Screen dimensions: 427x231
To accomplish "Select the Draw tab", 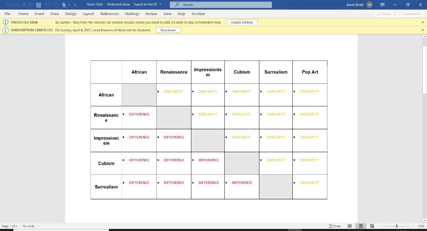I will pos(55,14).
